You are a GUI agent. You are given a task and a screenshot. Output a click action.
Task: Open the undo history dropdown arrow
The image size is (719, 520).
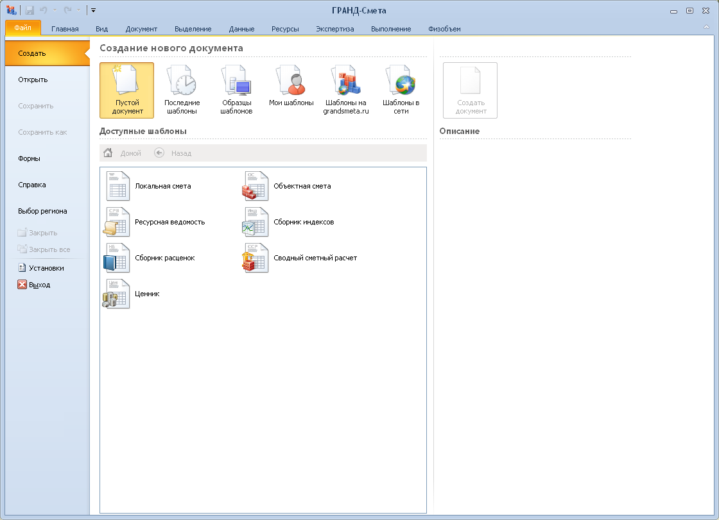click(x=55, y=10)
